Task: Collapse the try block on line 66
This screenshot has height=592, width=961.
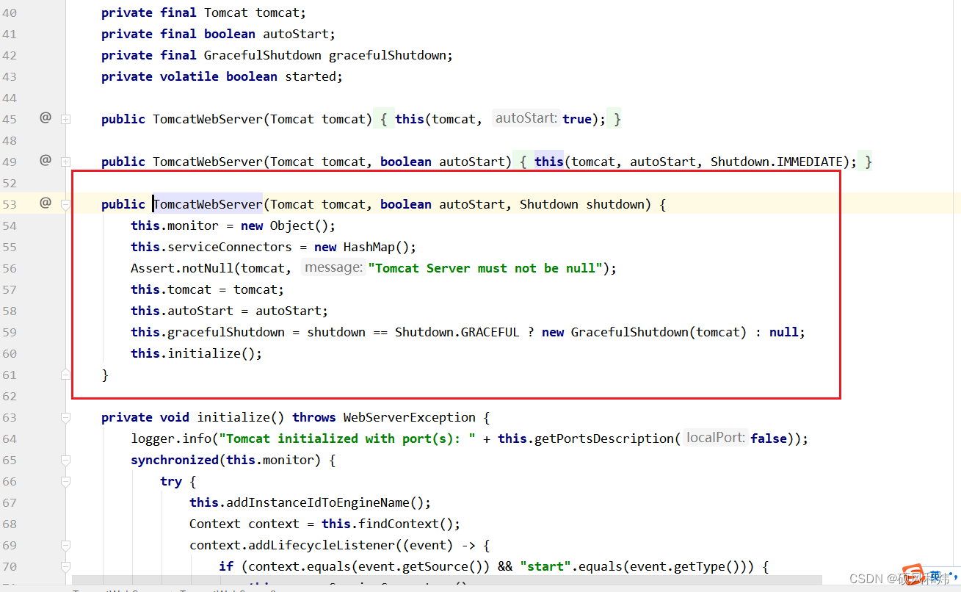Action: [x=65, y=481]
